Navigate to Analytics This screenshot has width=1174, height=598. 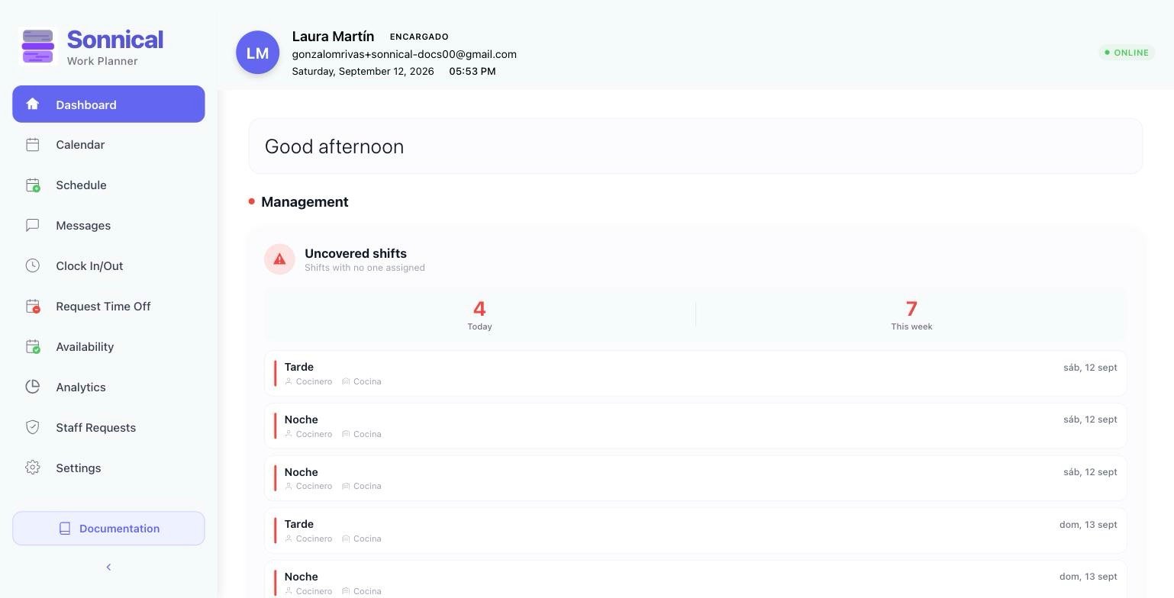pos(108,387)
